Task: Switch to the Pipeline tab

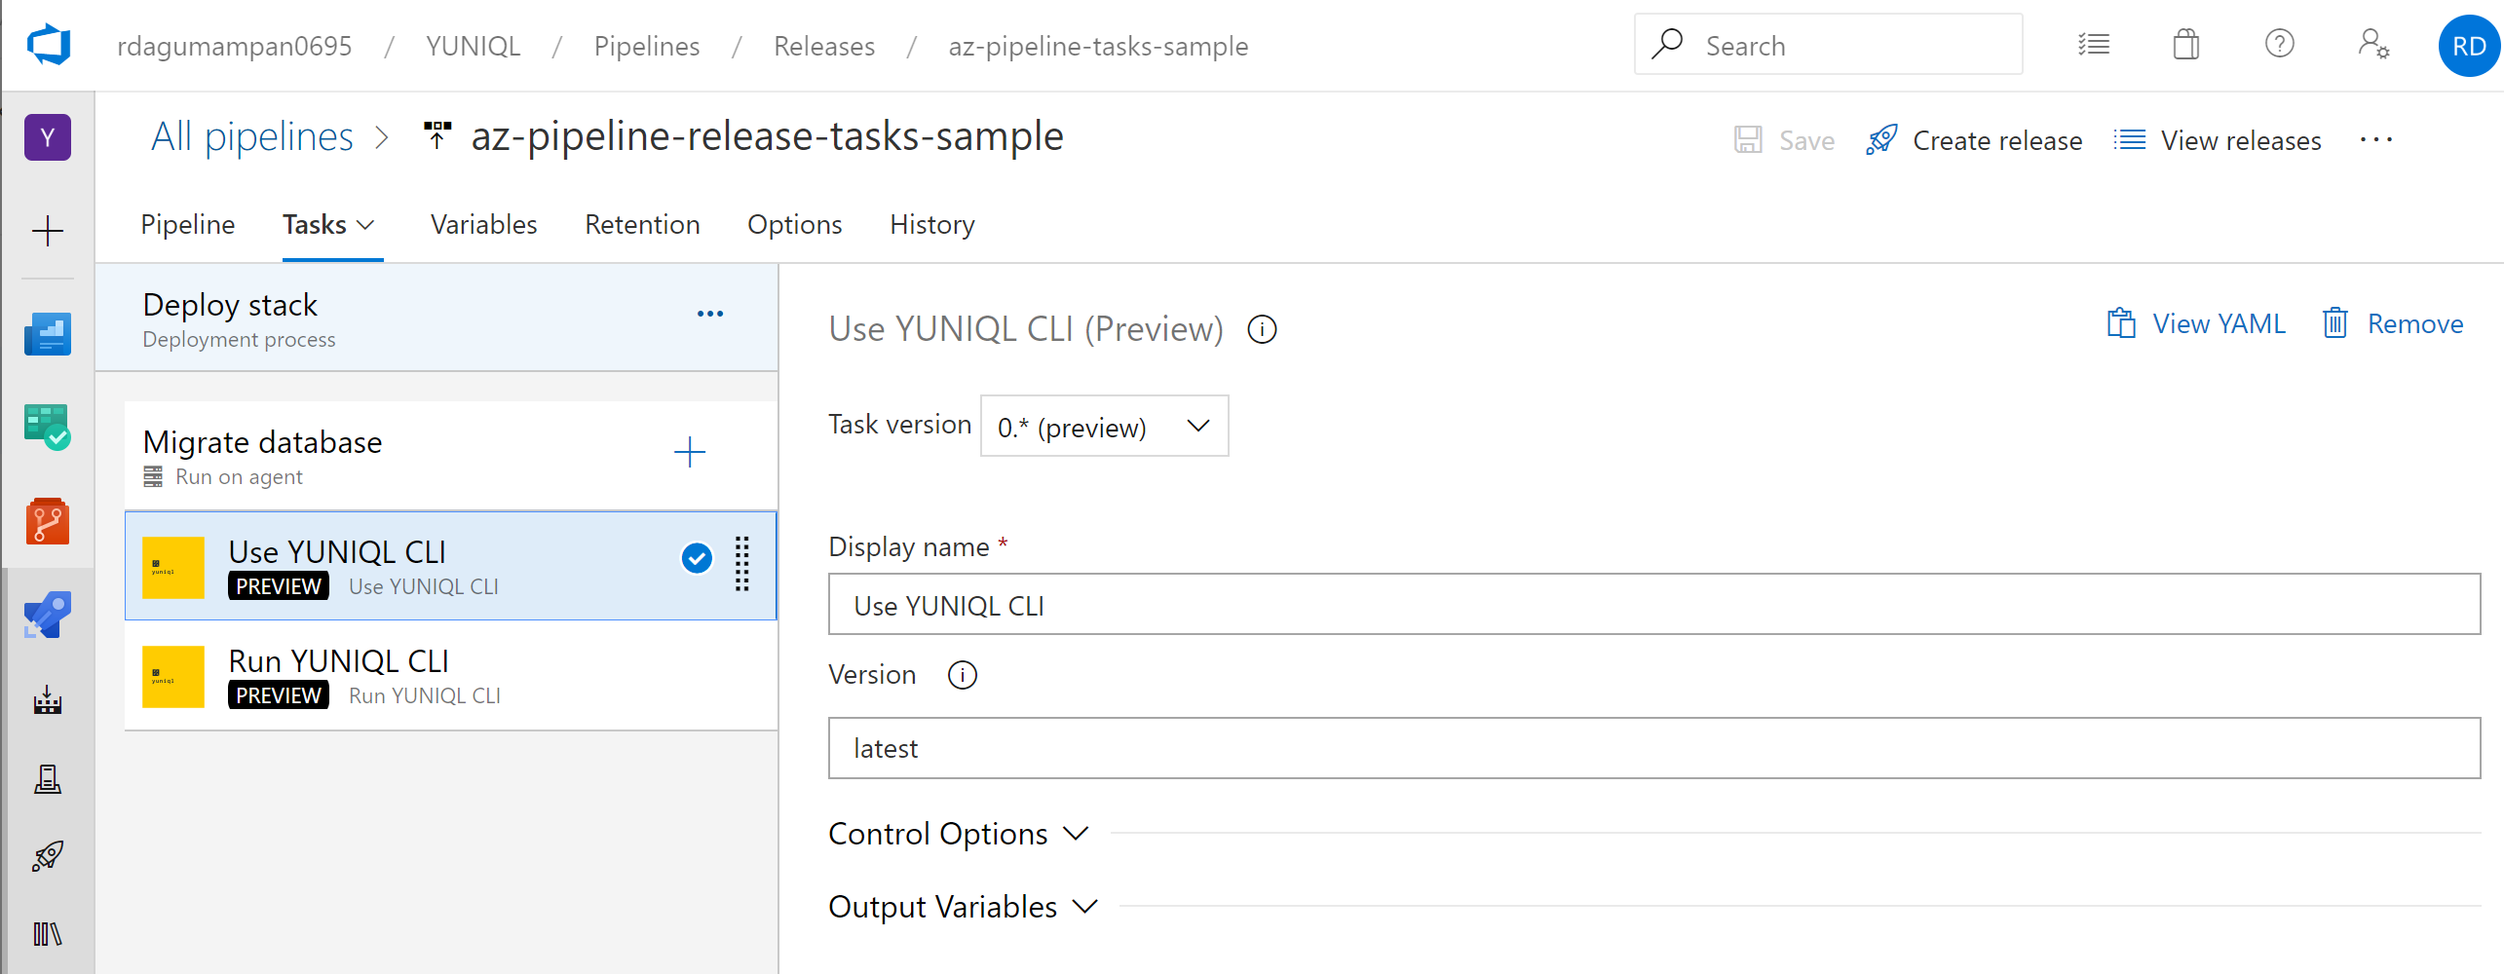Action: pos(188,225)
